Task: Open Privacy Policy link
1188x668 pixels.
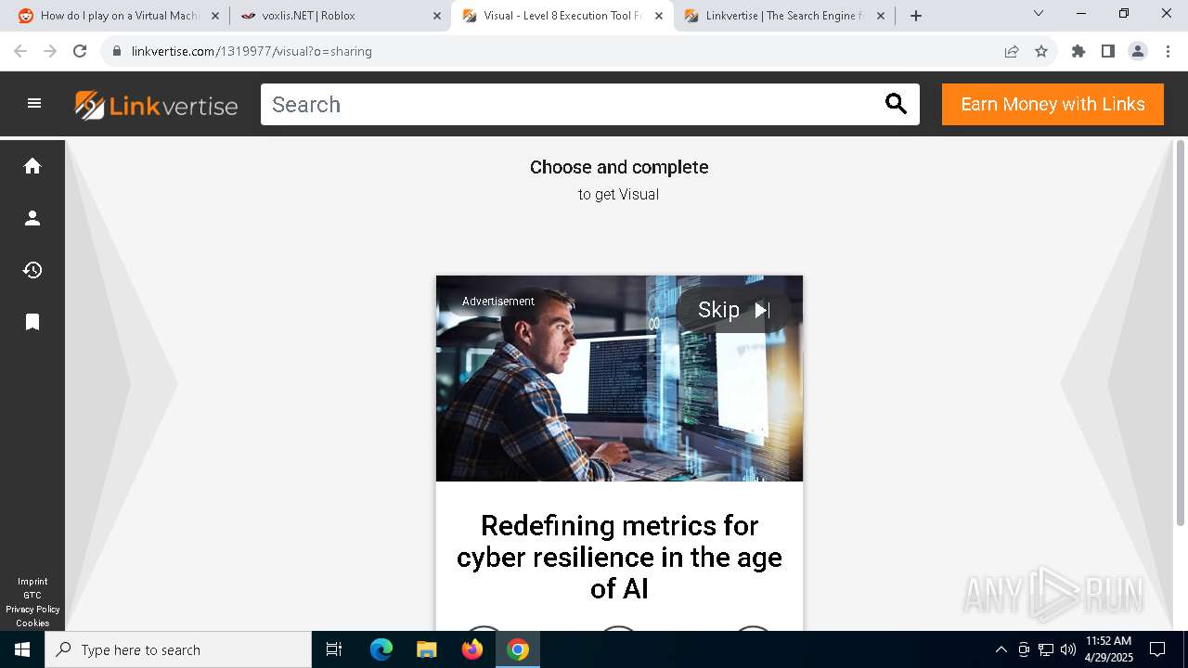Action: 32,610
